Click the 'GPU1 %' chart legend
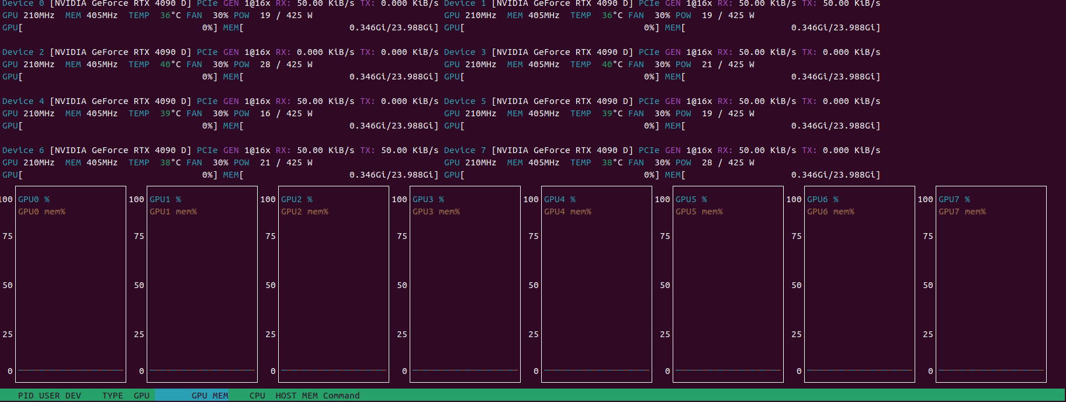Screen dimensions: 1066x402 click(x=165, y=199)
